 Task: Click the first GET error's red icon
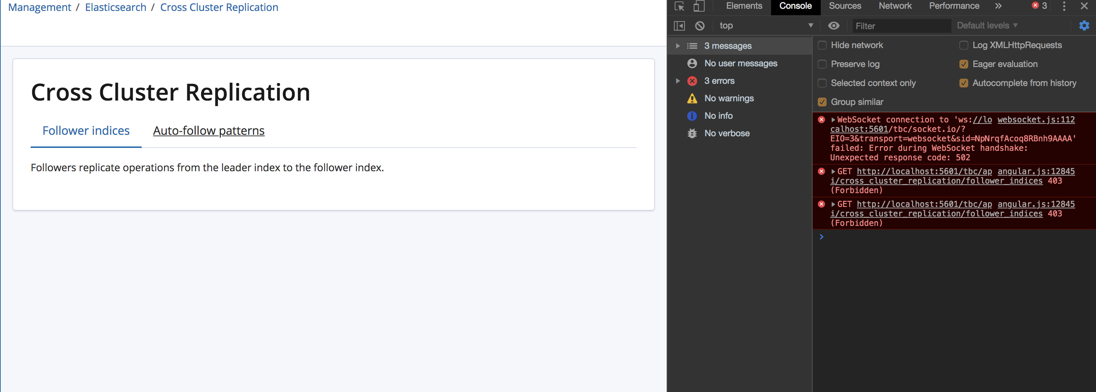(821, 172)
